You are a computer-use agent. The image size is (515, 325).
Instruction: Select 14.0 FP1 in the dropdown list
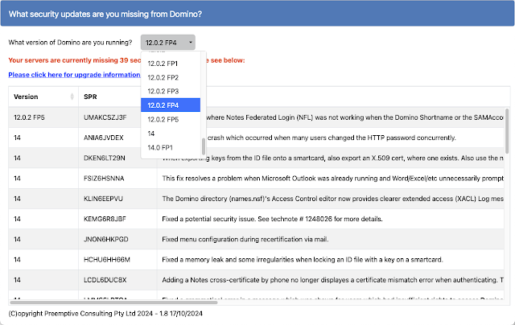tap(171, 147)
